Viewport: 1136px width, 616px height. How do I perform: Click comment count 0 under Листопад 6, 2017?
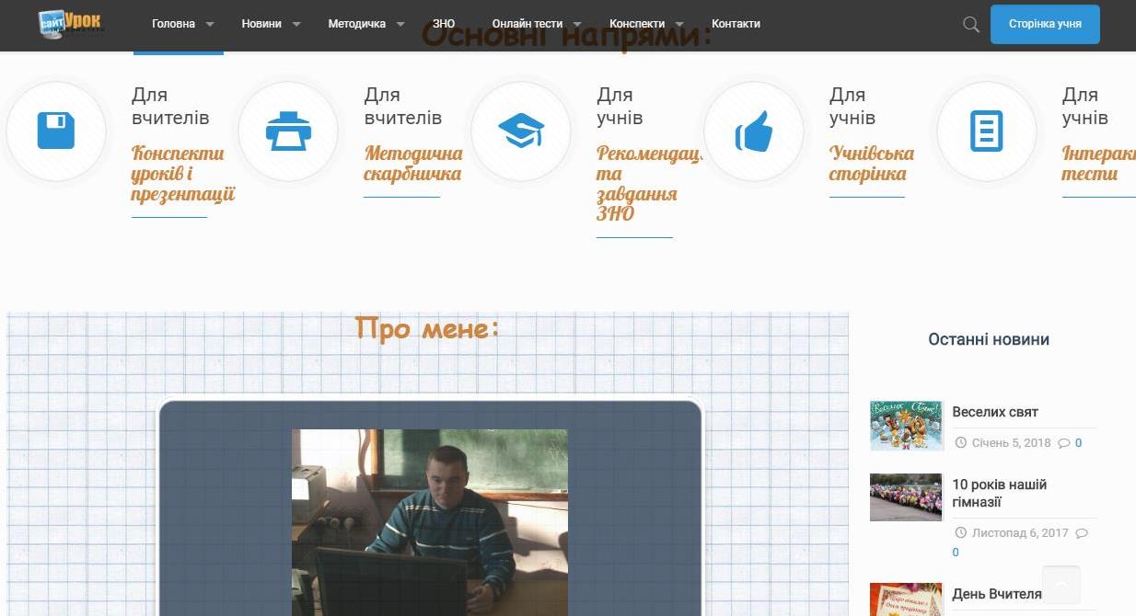click(956, 553)
